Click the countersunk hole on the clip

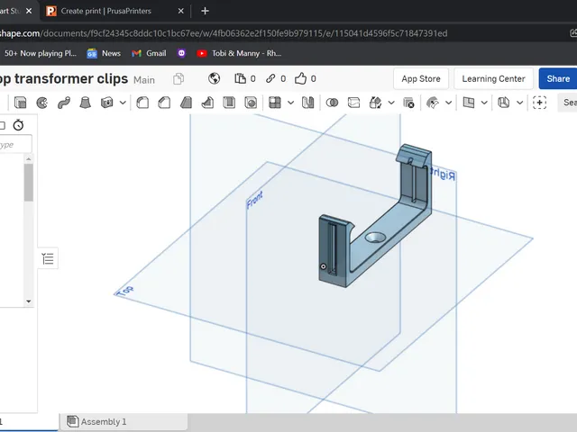coord(375,238)
